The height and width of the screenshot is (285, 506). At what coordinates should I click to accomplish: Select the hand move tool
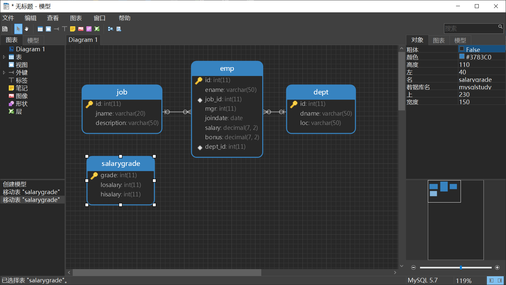click(x=27, y=29)
